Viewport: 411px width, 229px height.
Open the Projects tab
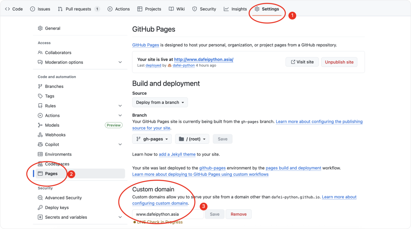coord(149,9)
